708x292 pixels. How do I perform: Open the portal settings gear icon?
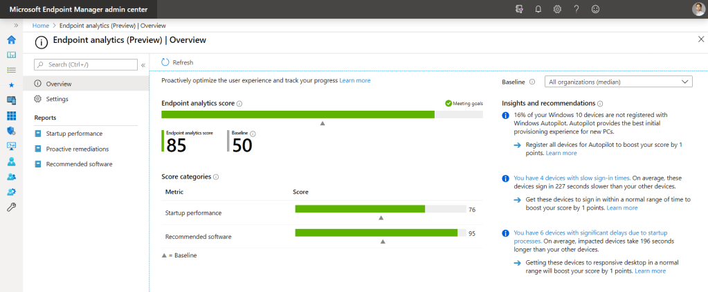(557, 9)
